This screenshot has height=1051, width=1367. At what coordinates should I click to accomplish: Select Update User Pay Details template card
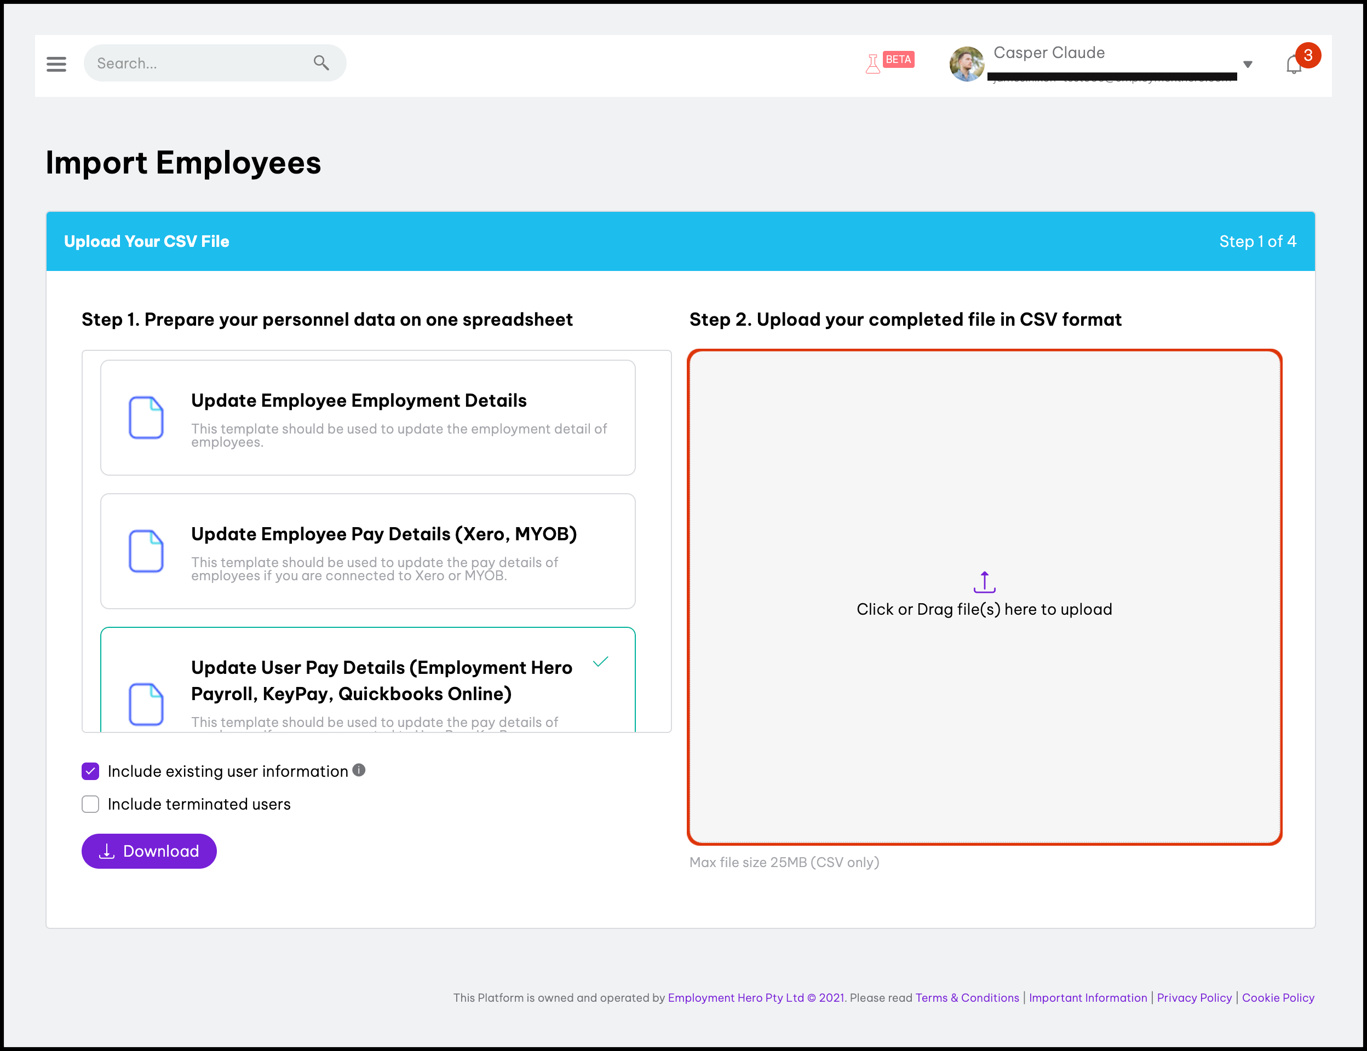coord(368,680)
